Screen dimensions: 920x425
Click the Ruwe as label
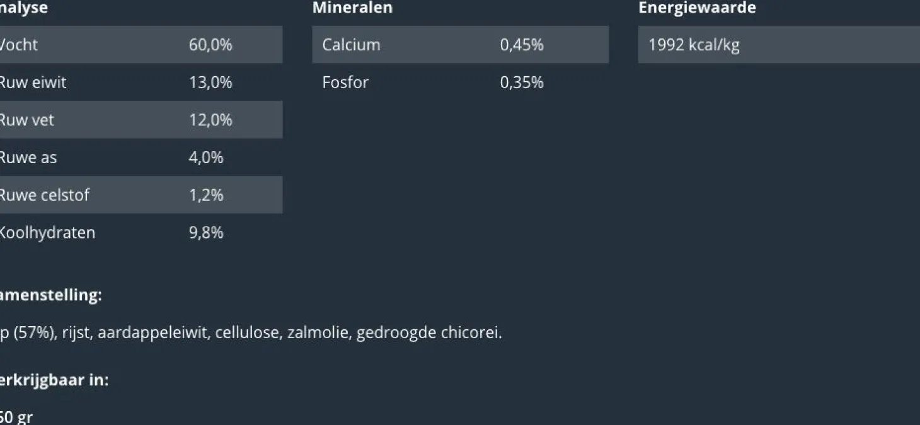tap(28, 157)
